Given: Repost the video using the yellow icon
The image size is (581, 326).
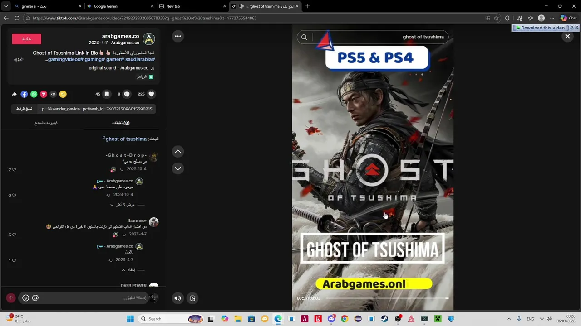Looking at the screenshot, I should pyautogui.click(x=63, y=94).
